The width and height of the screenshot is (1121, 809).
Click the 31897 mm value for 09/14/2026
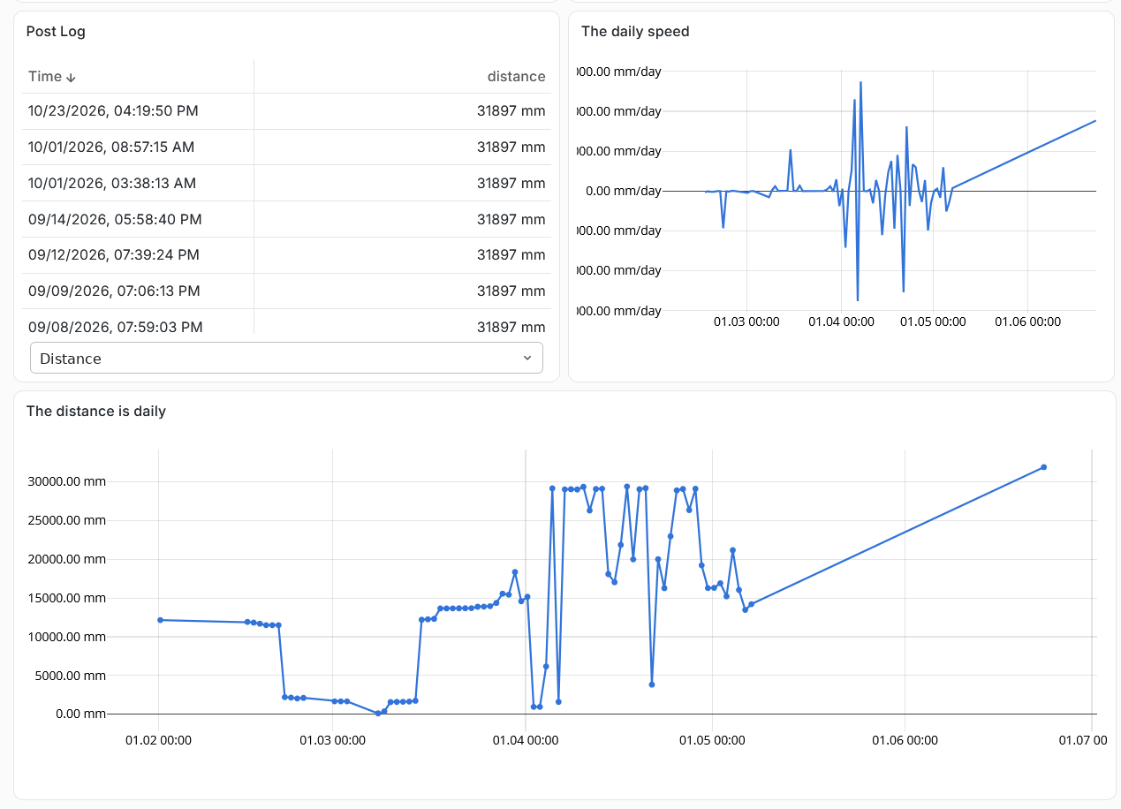coord(511,219)
